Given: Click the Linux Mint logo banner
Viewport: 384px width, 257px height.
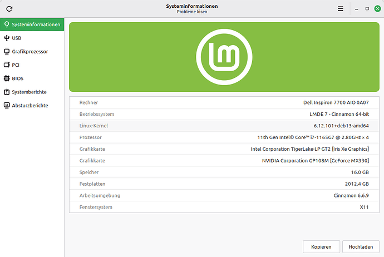Looking at the screenshot, I should (x=224, y=57).
